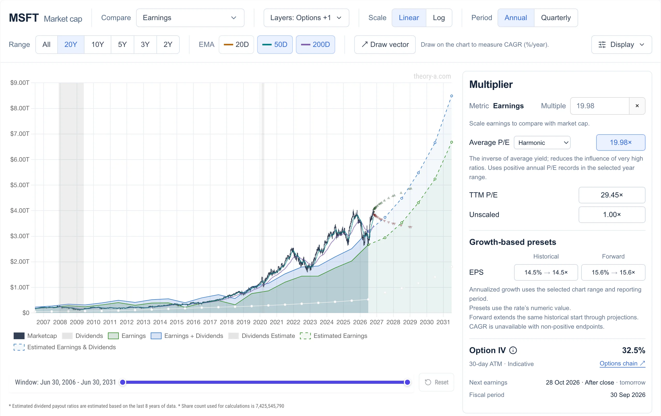Apply the Unscaled 1.00× multiple
This screenshot has width=661, height=416.
tap(612, 215)
